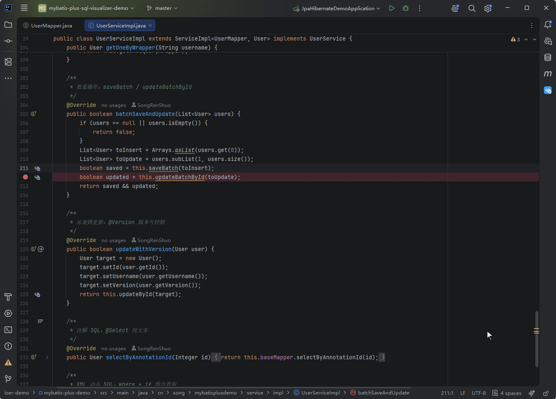
Task: Open the 4 spaces indent selector
Action: click(x=506, y=393)
